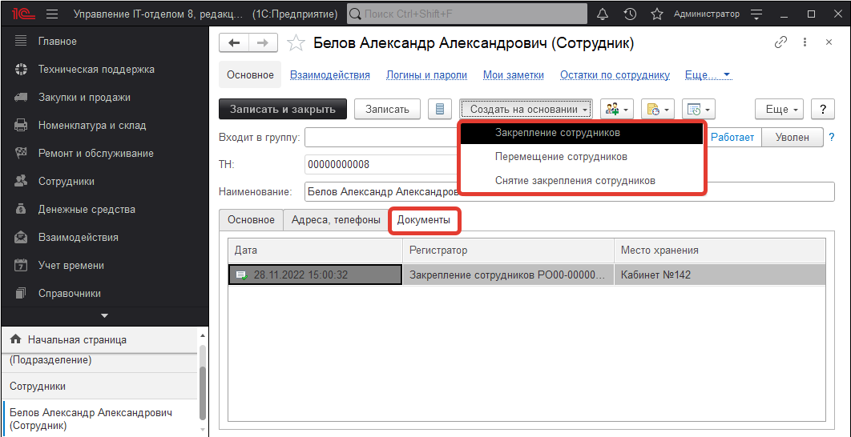Open the history clock icon

pos(630,14)
